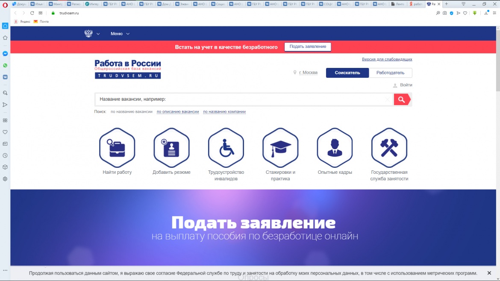Viewport: 500px width, 281px height.
Task: Set search mode по названию вакансии
Action: pos(131,111)
